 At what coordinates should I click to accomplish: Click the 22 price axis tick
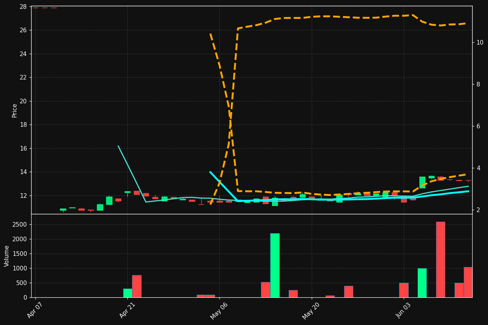click(23, 78)
